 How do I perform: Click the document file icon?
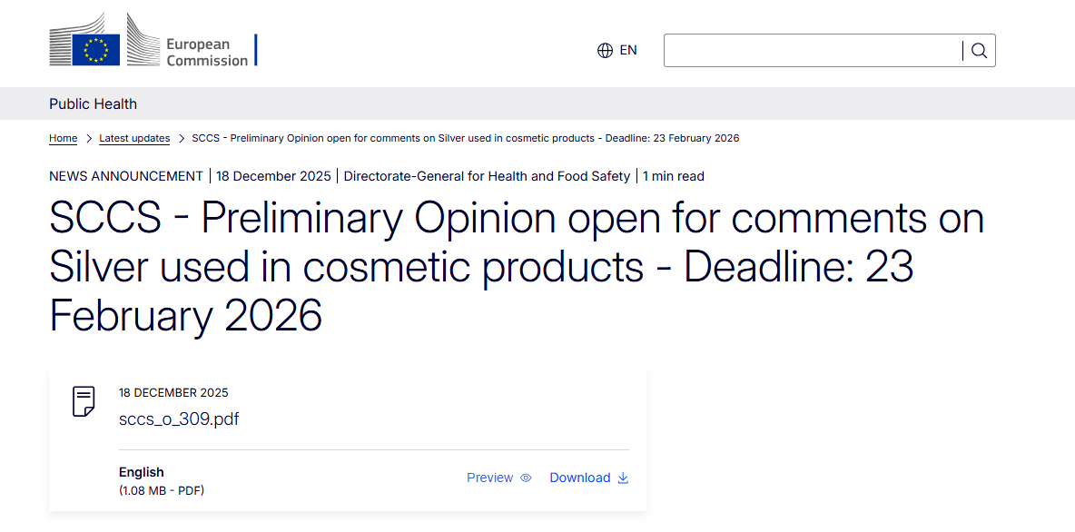(84, 401)
